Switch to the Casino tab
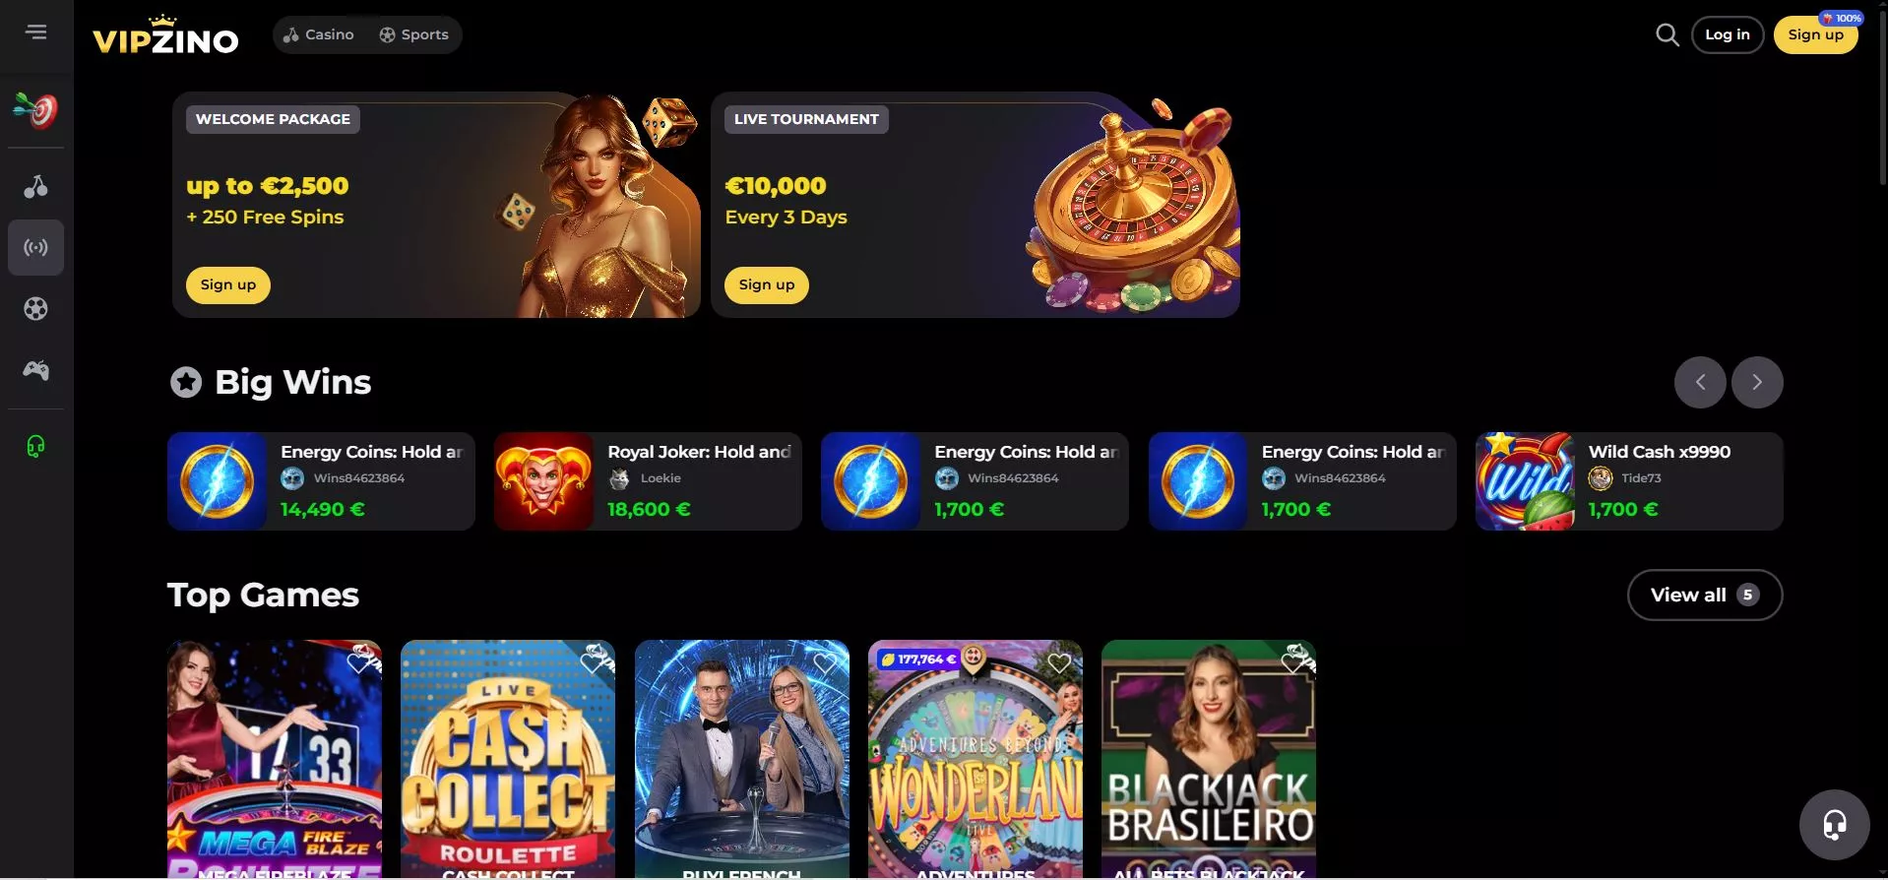The image size is (1888, 880). [x=318, y=34]
